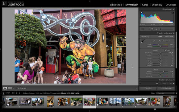Expand the HSL / Farbe / S/W panel
Image resolution: width=179 pixels, height=112 pixels.
tap(174, 84)
